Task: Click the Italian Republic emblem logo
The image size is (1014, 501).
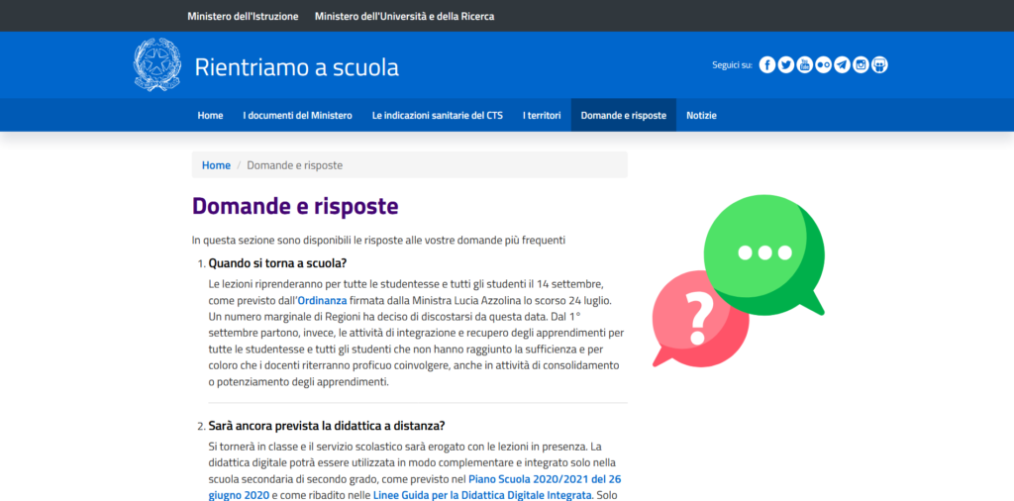Action: click(x=157, y=64)
